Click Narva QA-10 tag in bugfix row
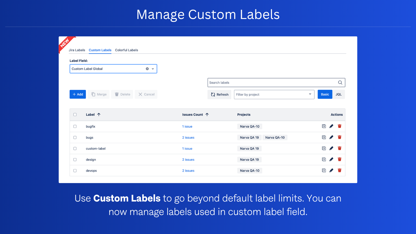This screenshot has width=416, height=234. [250, 126]
